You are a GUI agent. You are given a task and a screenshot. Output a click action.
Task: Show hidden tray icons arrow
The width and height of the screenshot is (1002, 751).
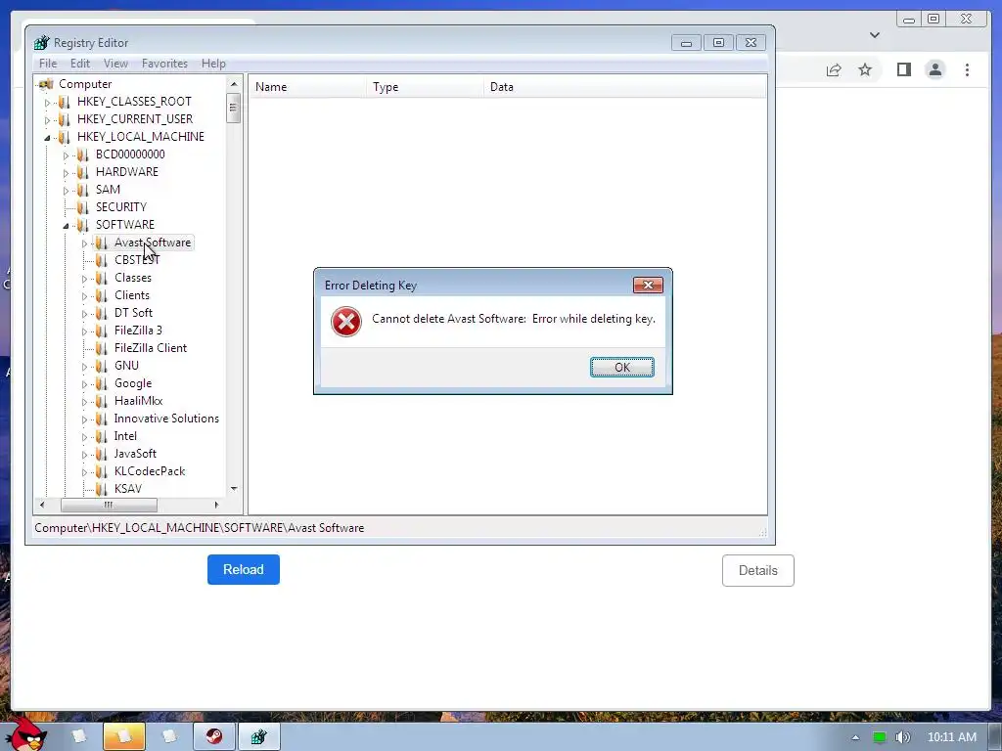pos(855,737)
